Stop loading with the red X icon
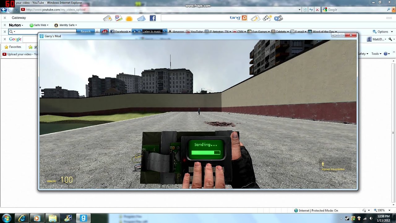Screen dimensions: 396x223 point(317,10)
